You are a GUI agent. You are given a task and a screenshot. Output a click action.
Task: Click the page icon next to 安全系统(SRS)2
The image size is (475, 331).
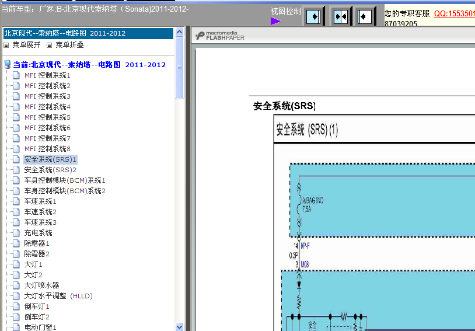(x=16, y=170)
